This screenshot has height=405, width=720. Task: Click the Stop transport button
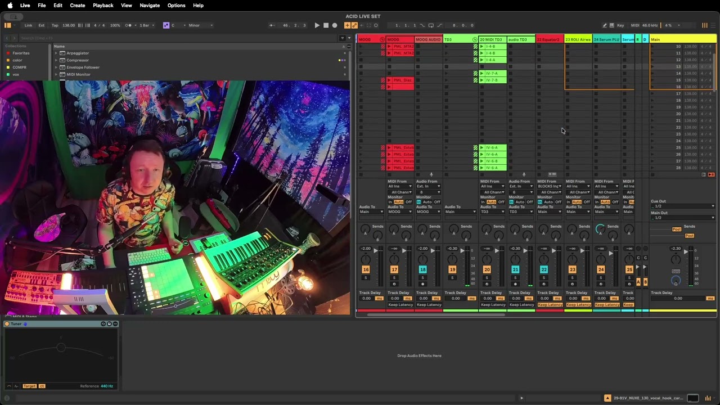tap(326, 25)
